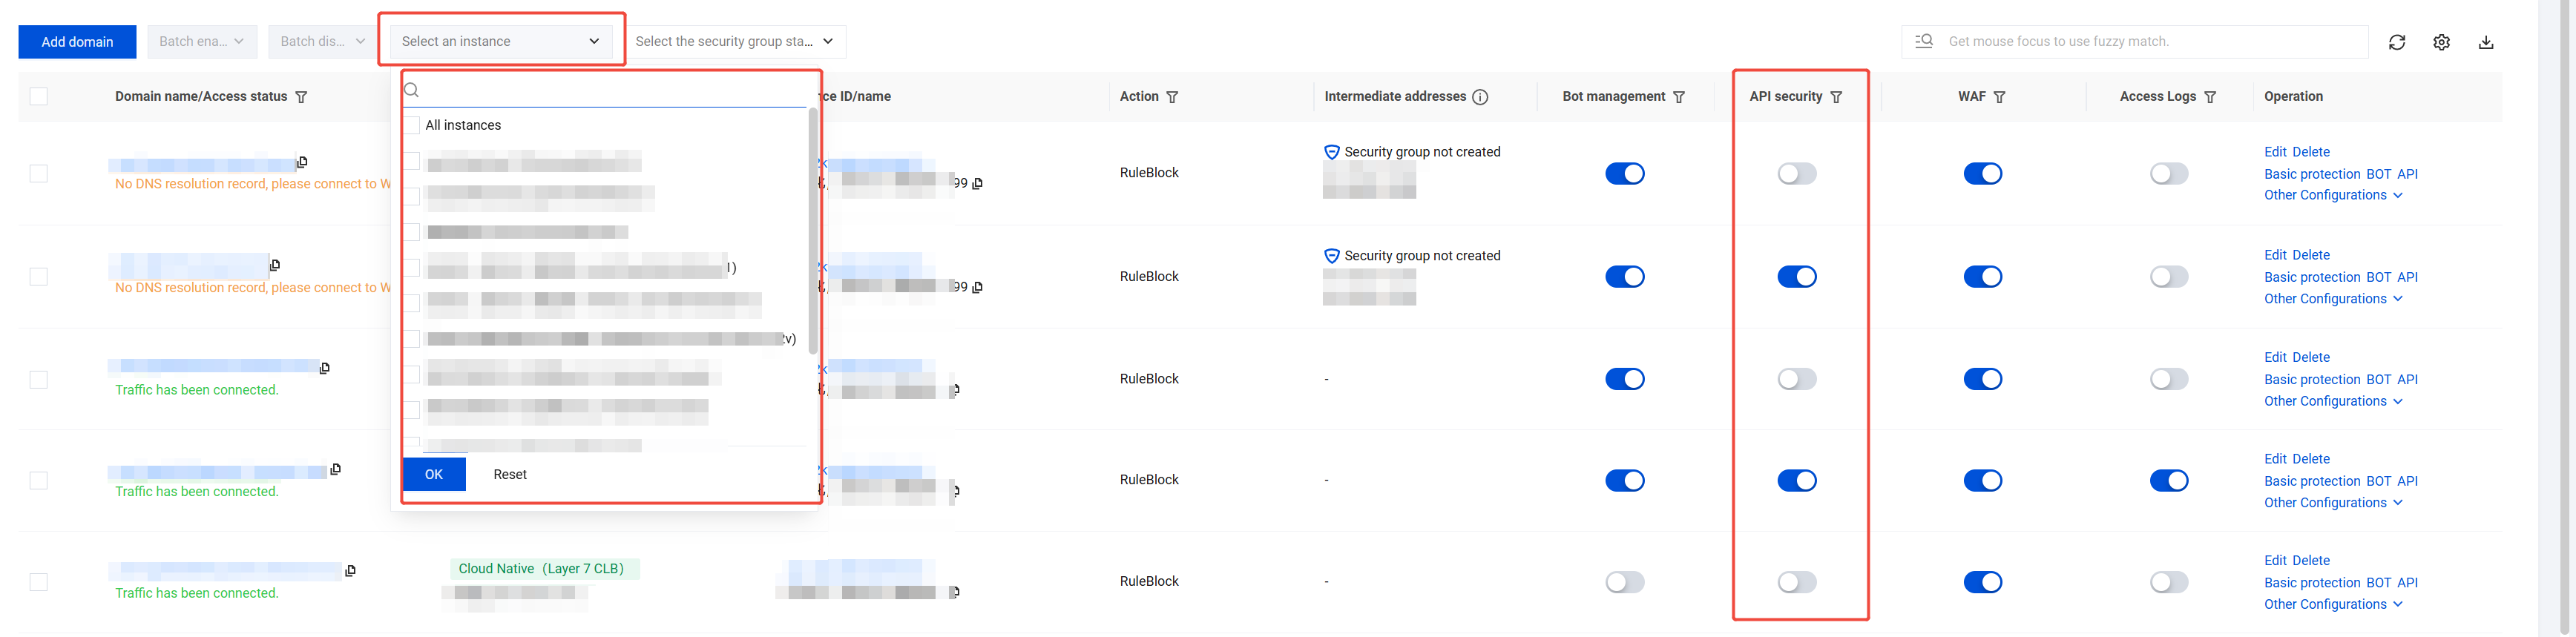Open the Select an instance dropdown

500,41
